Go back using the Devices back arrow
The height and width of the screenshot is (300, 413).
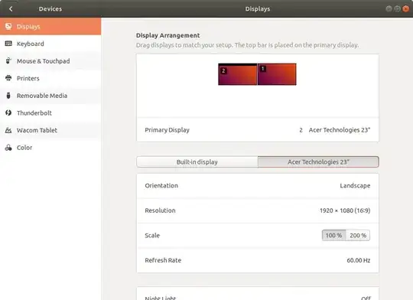point(11,8)
